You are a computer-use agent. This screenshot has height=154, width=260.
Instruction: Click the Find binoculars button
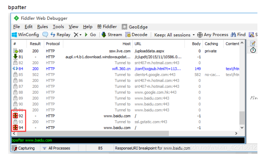tap(238, 35)
